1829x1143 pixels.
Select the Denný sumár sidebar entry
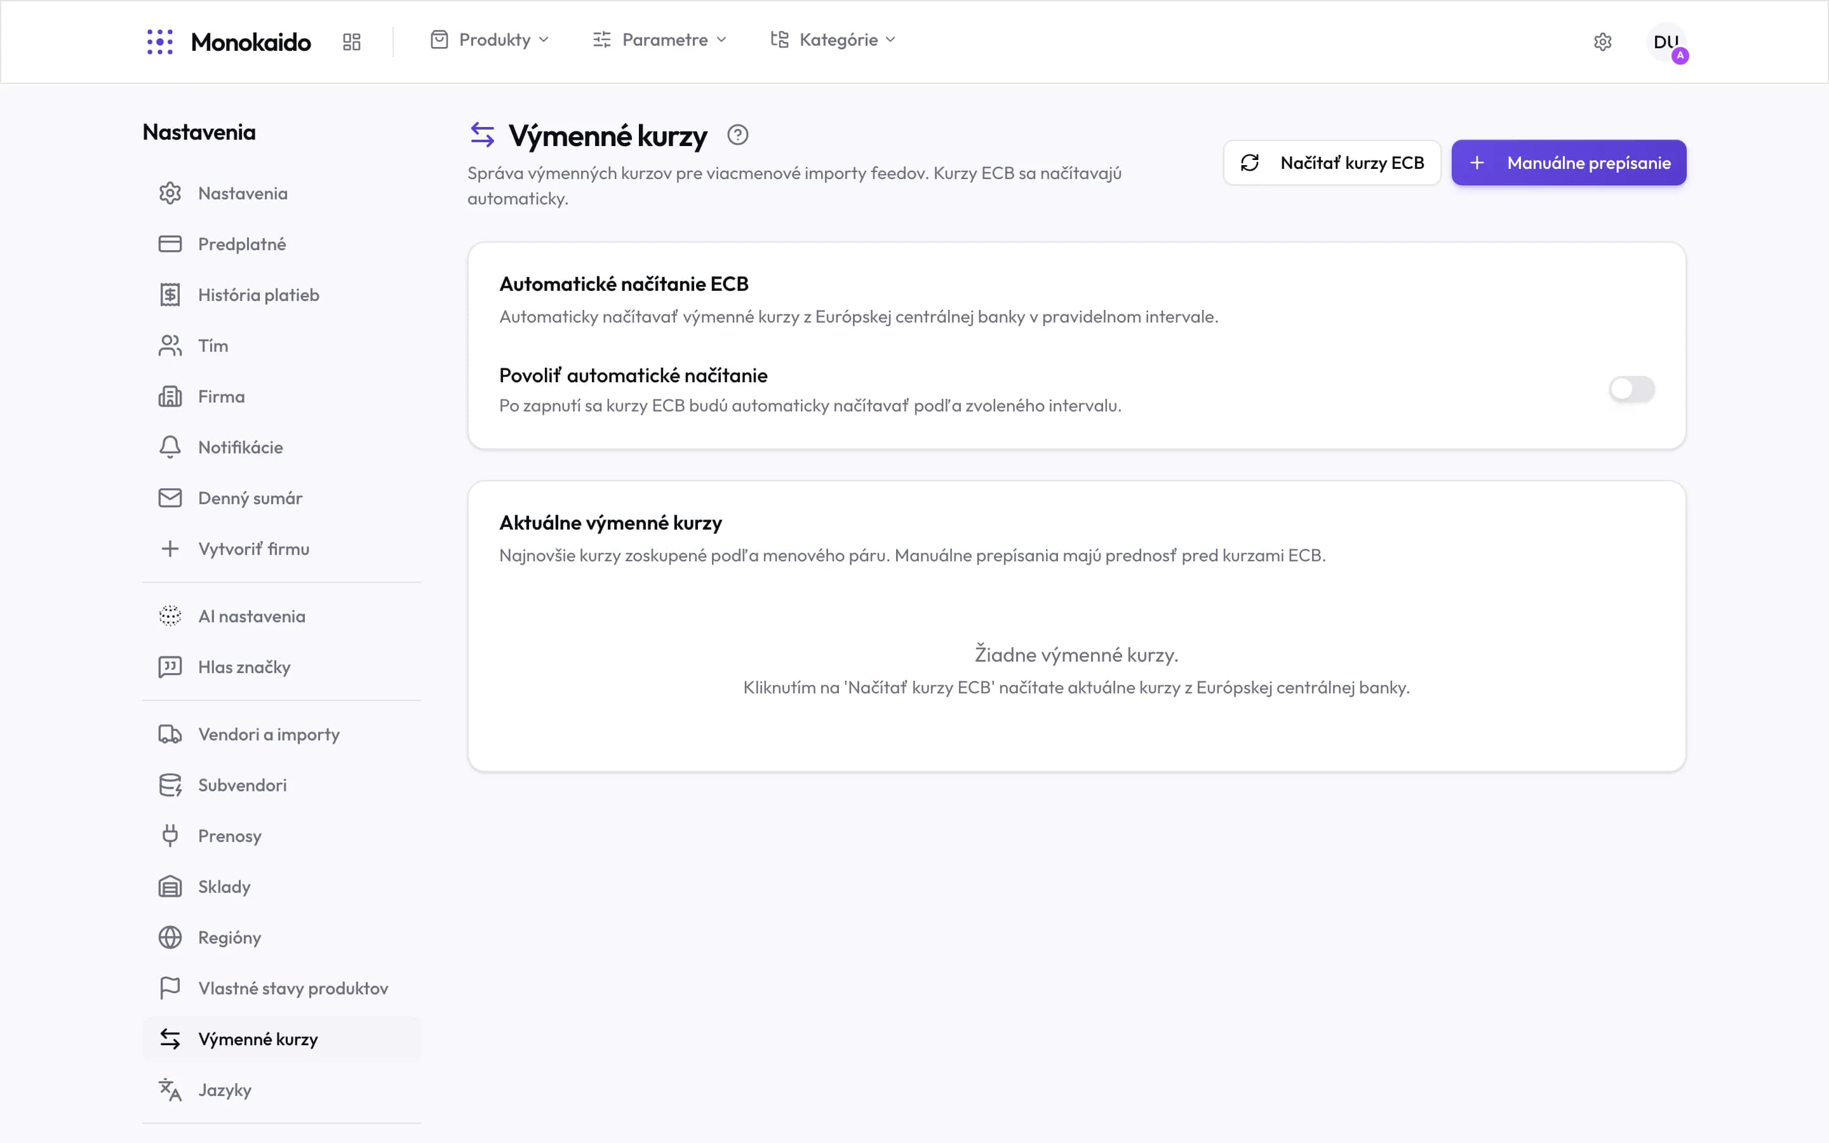pos(281,498)
